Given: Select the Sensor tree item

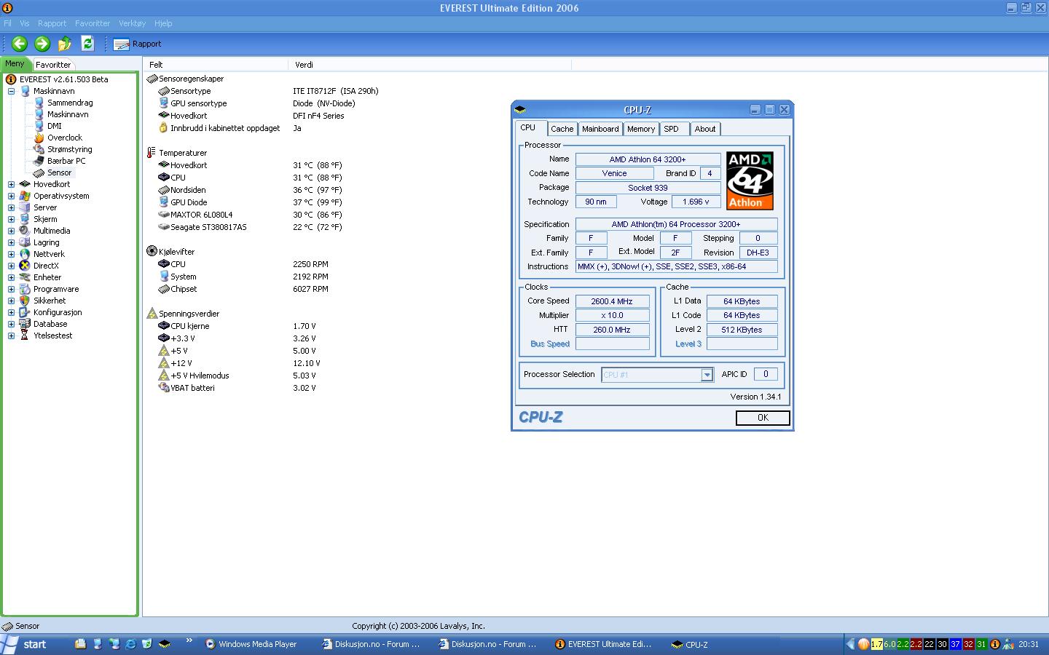Looking at the screenshot, I should (x=60, y=172).
